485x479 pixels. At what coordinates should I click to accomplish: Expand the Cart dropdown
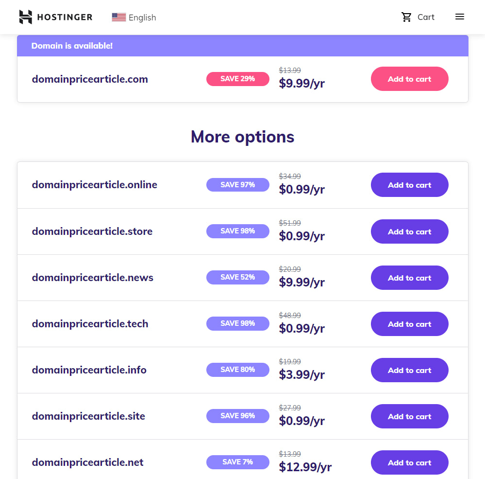point(418,17)
